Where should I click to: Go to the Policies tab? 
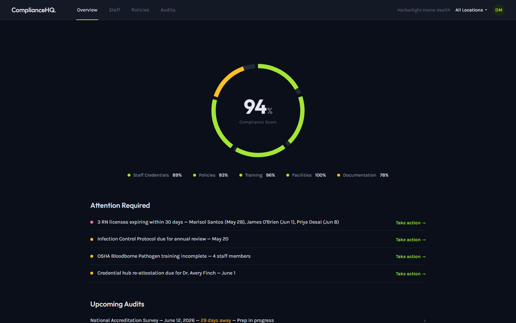click(140, 10)
